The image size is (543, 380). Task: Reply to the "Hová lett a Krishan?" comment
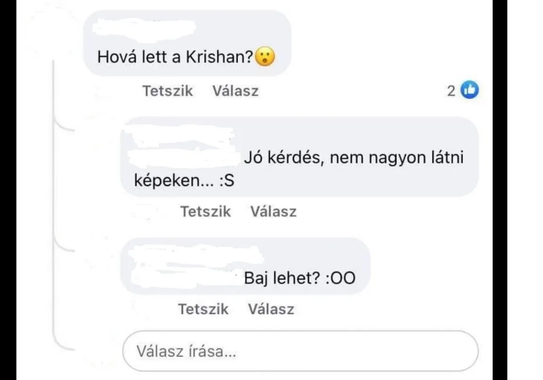[235, 90]
